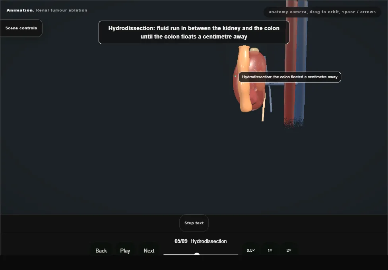Toggle the Step text panel

[194, 223]
